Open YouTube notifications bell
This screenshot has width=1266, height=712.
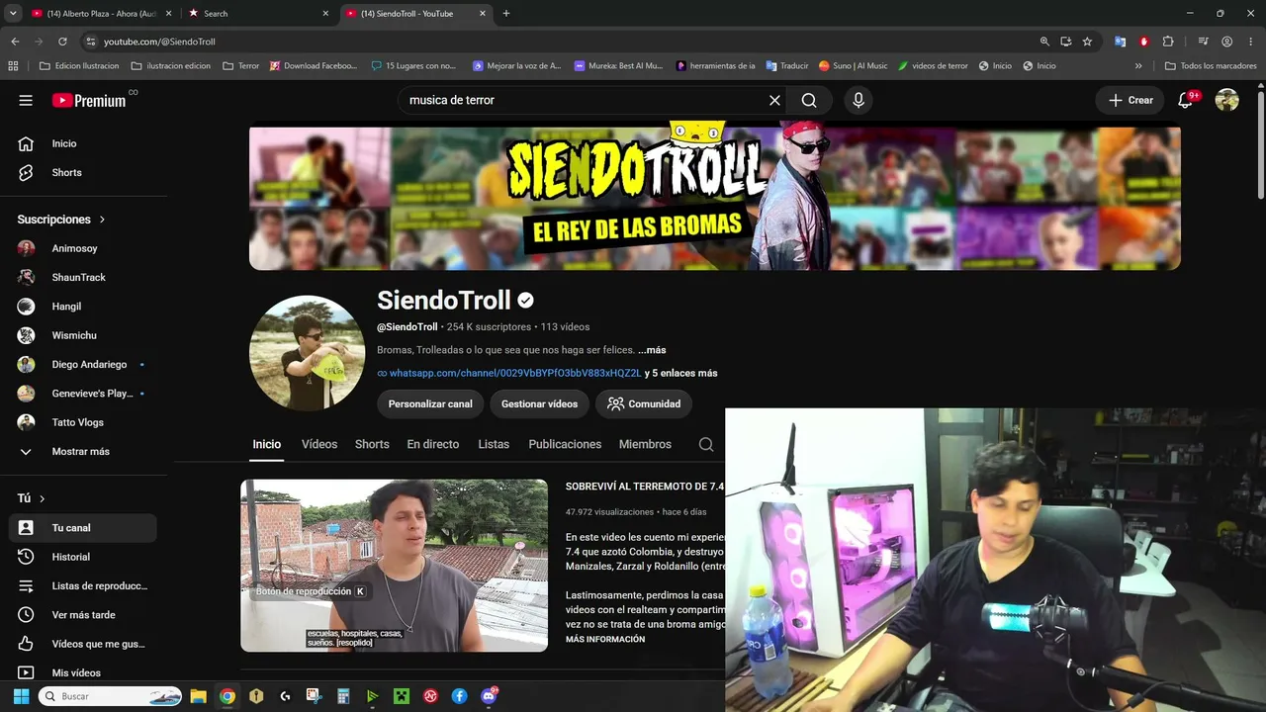[1186, 100]
